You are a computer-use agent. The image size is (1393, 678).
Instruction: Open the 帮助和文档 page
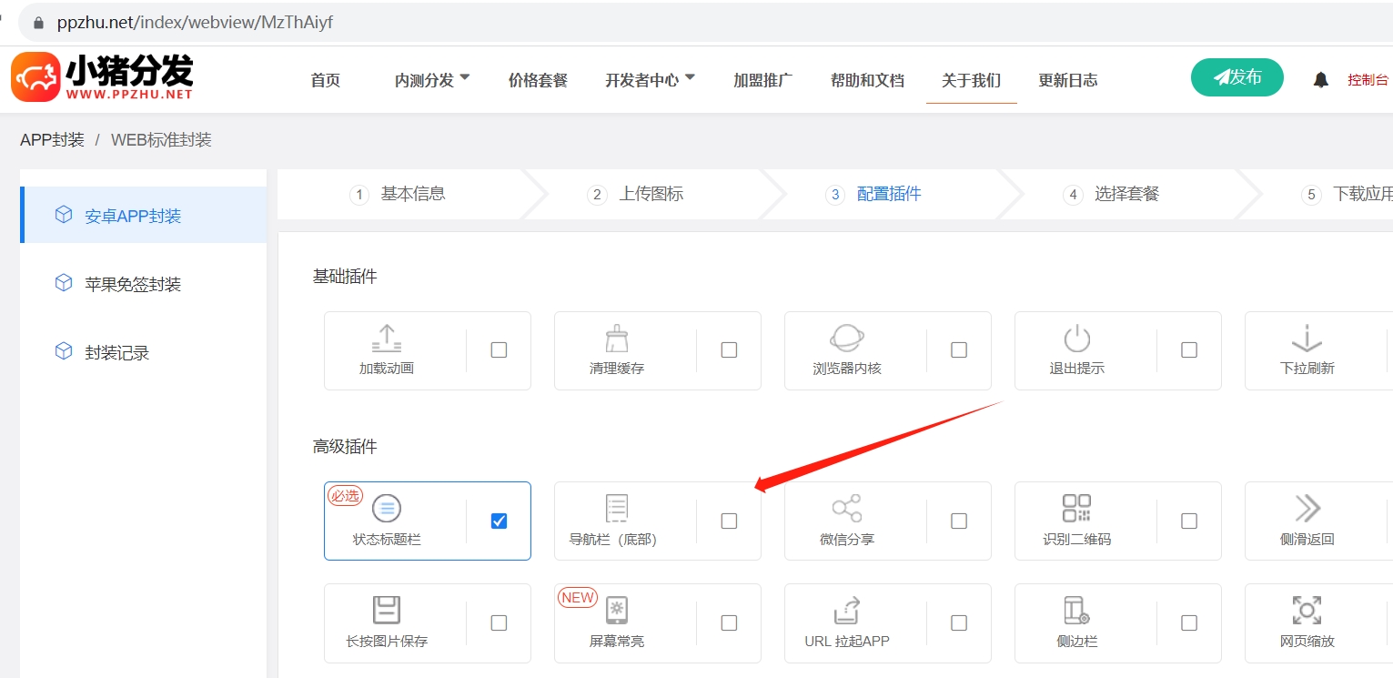click(867, 80)
